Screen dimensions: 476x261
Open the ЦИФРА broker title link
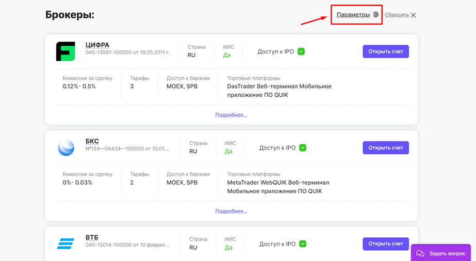coord(97,45)
